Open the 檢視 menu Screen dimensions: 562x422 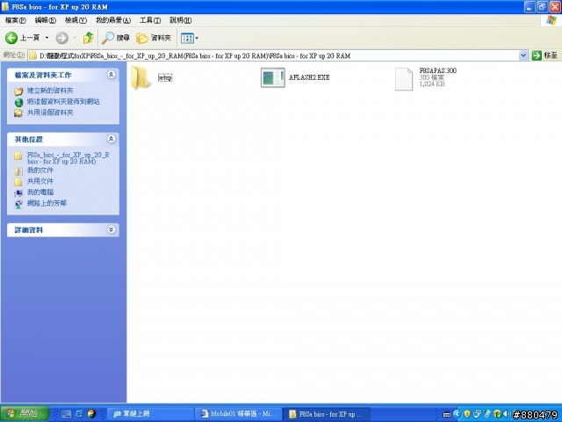tap(76, 20)
